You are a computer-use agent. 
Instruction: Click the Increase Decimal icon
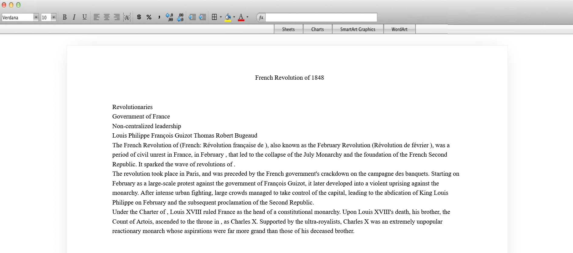(169, 17)
